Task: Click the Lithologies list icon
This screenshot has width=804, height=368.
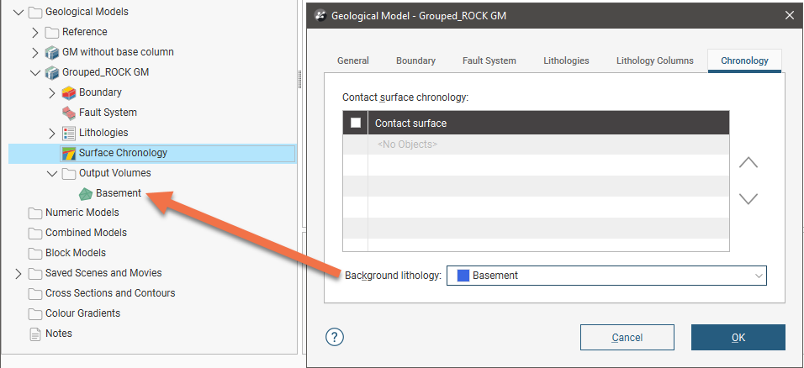Action: tap(69, 133)
